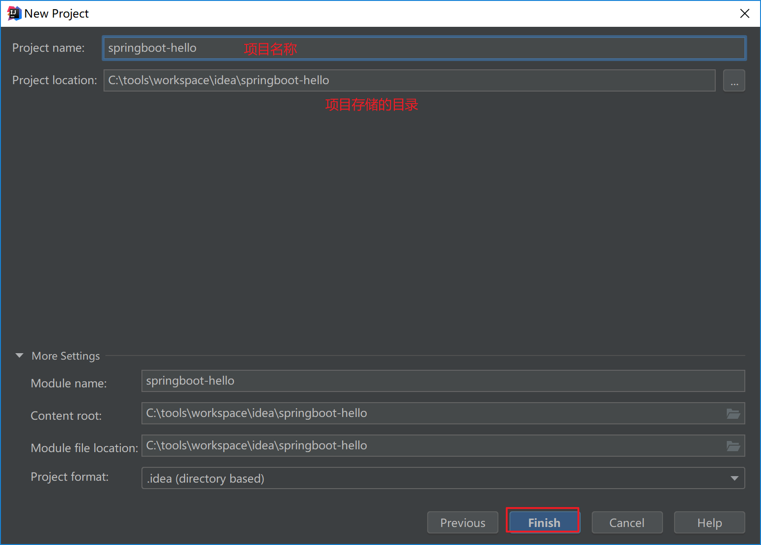
Task: Open the browse button for Project location
Action: [734, 80]
